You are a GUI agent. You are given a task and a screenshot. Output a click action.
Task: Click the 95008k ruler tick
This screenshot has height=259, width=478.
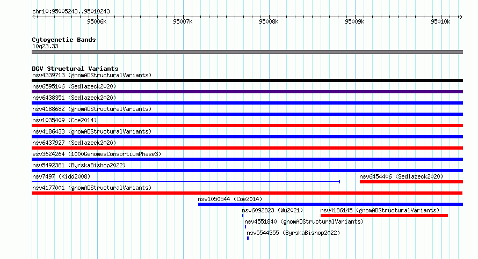(269, 21)
